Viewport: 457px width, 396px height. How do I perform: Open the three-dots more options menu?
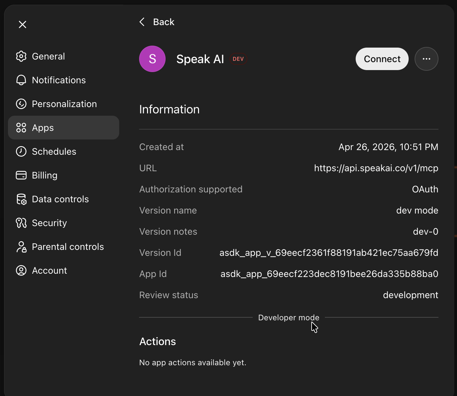(x=427, y=59)
